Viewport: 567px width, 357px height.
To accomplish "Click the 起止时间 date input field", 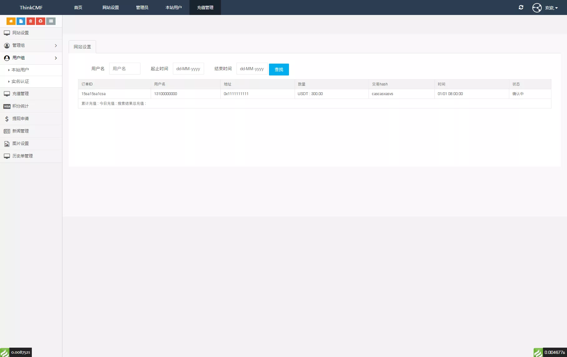I will 188,69.
